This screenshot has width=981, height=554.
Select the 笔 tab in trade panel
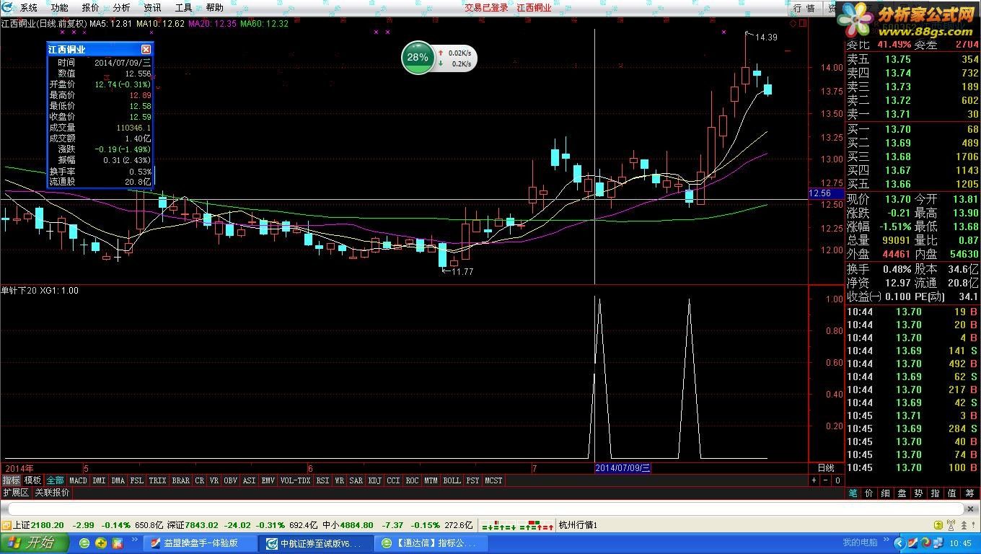coord(853,493)
